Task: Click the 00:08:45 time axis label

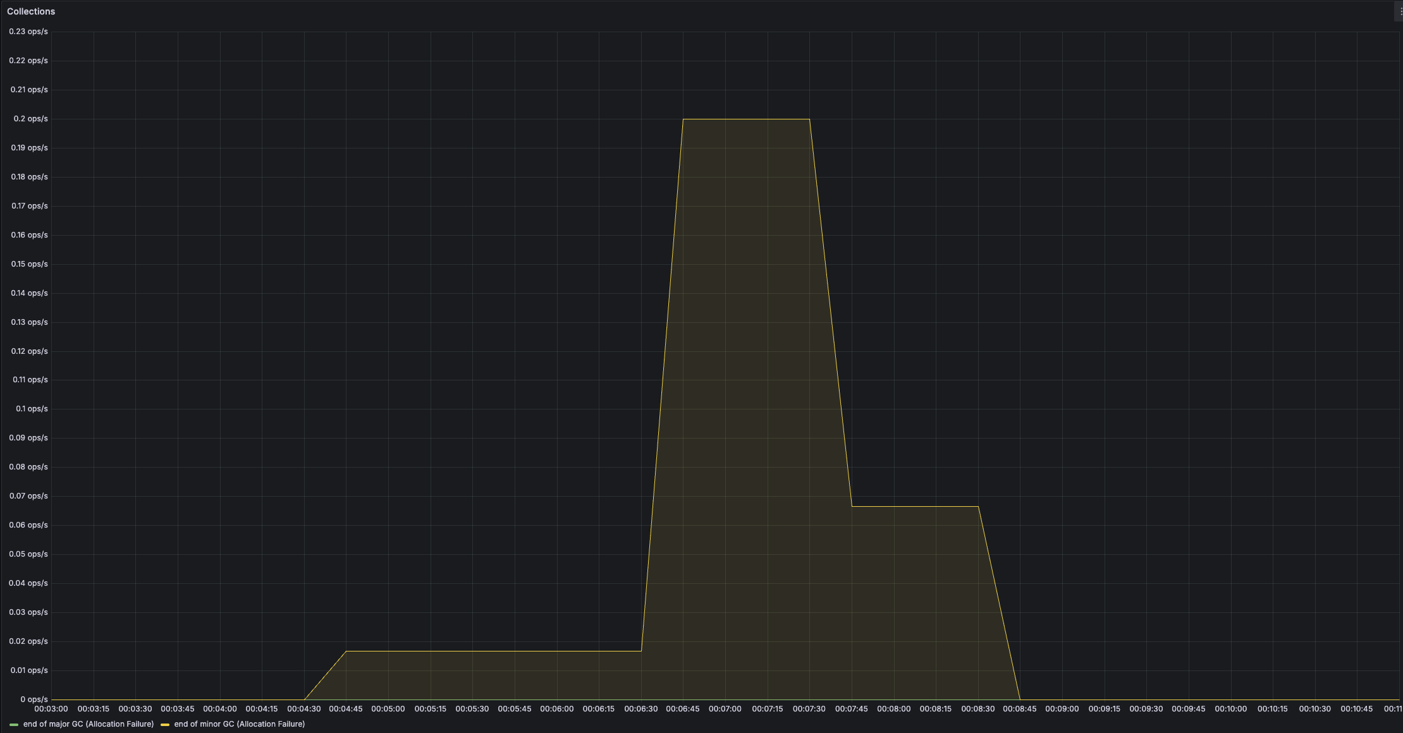Action: 1020,709
